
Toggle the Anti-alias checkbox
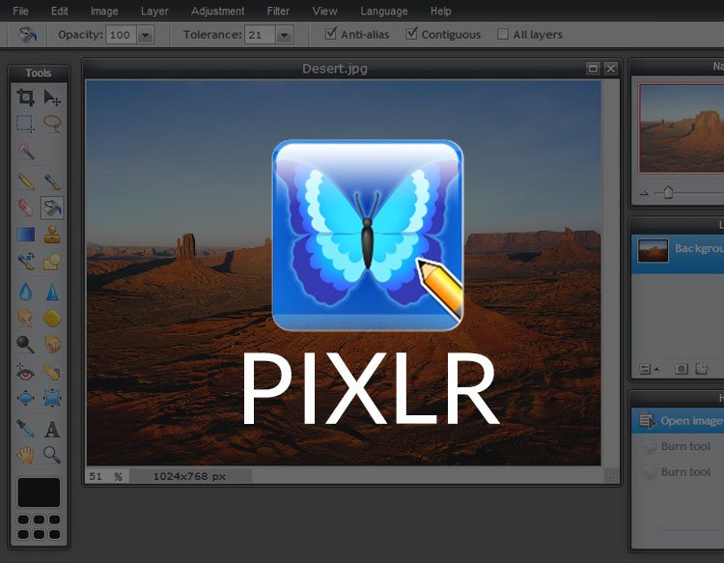(330, 34)
